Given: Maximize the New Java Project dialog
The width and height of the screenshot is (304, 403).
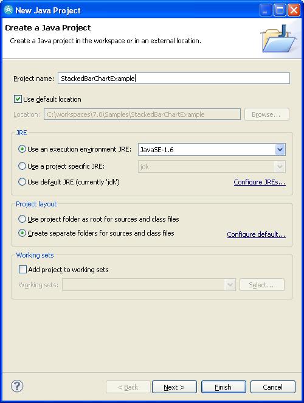Looking at the screenshot, I should [x=280, y=10].
